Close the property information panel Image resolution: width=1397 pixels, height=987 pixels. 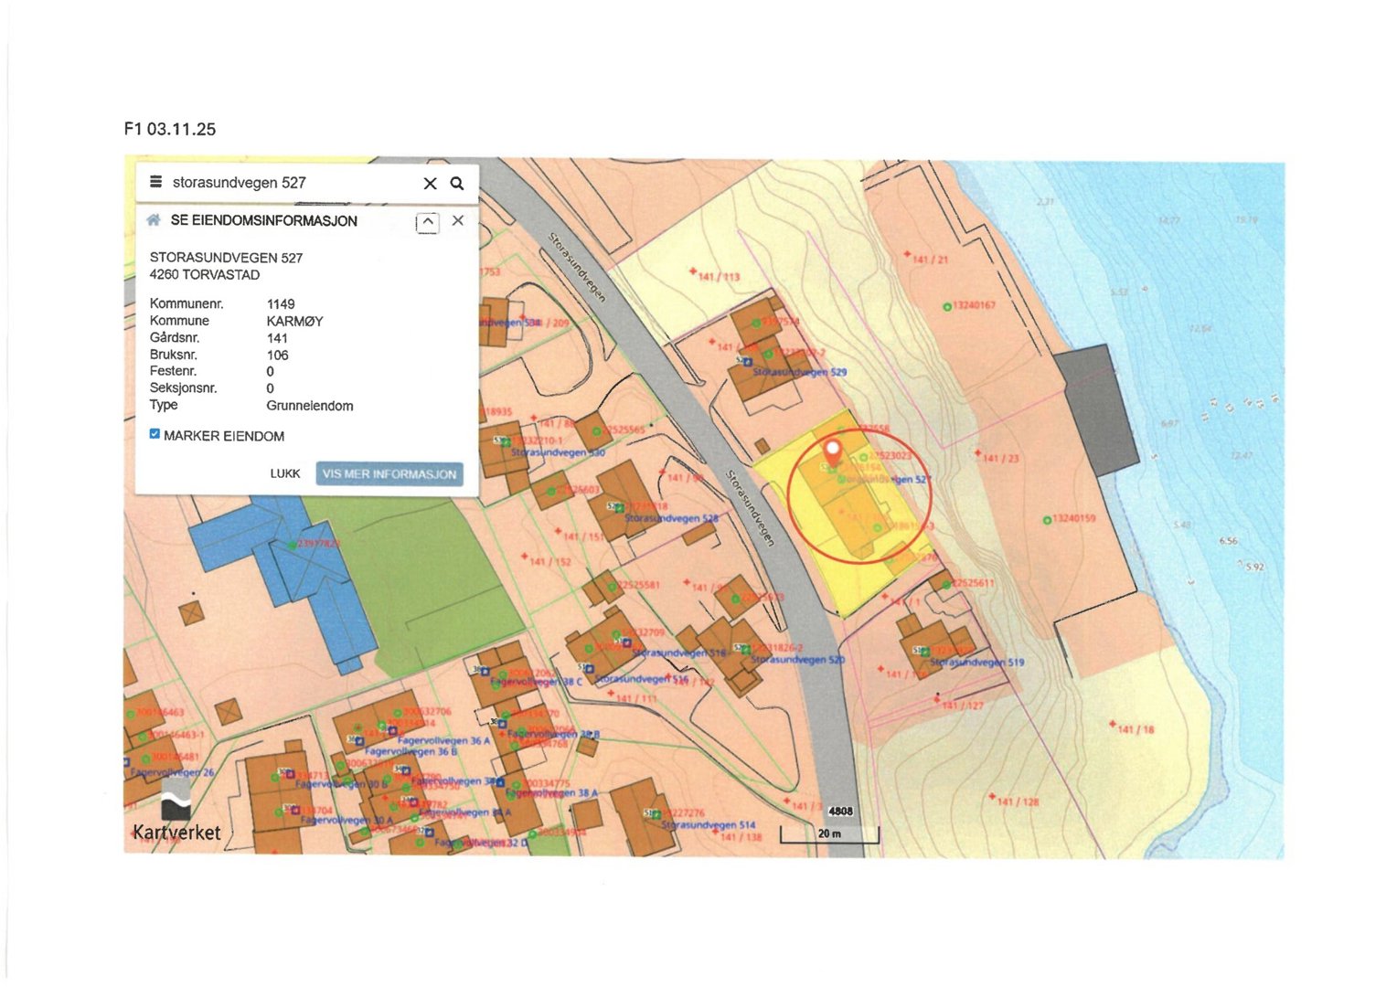[x=458, y=221]
